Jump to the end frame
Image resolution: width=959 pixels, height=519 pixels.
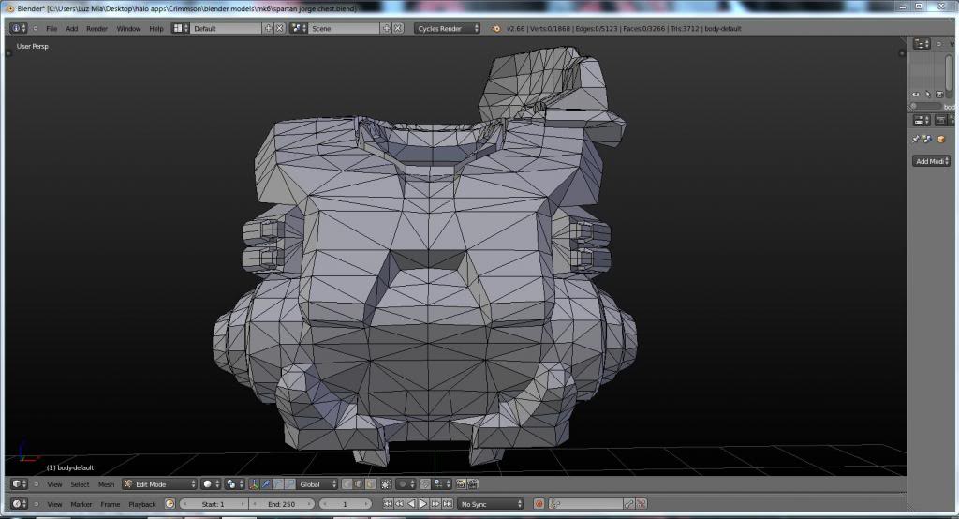point(448,504)
